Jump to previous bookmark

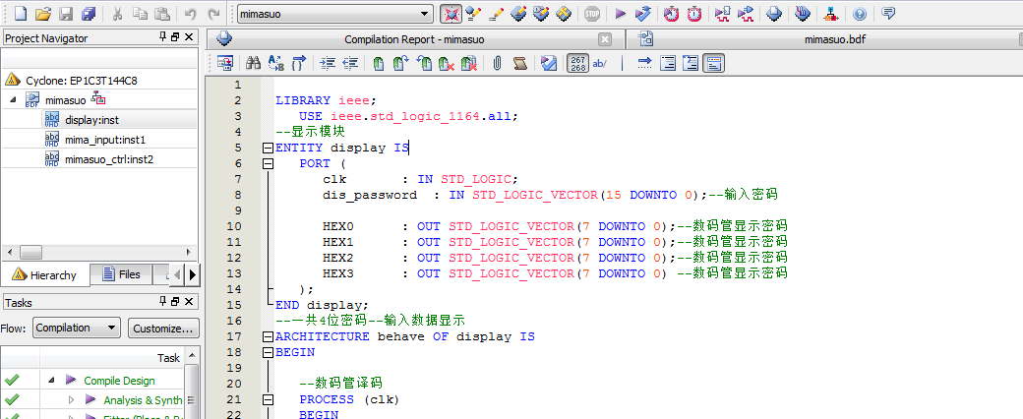[423, 63]
